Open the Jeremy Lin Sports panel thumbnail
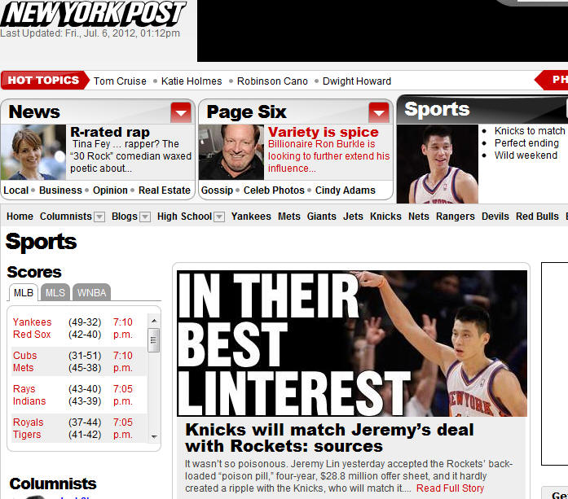This screenshot has width=568, height=499. coord(438,164)
